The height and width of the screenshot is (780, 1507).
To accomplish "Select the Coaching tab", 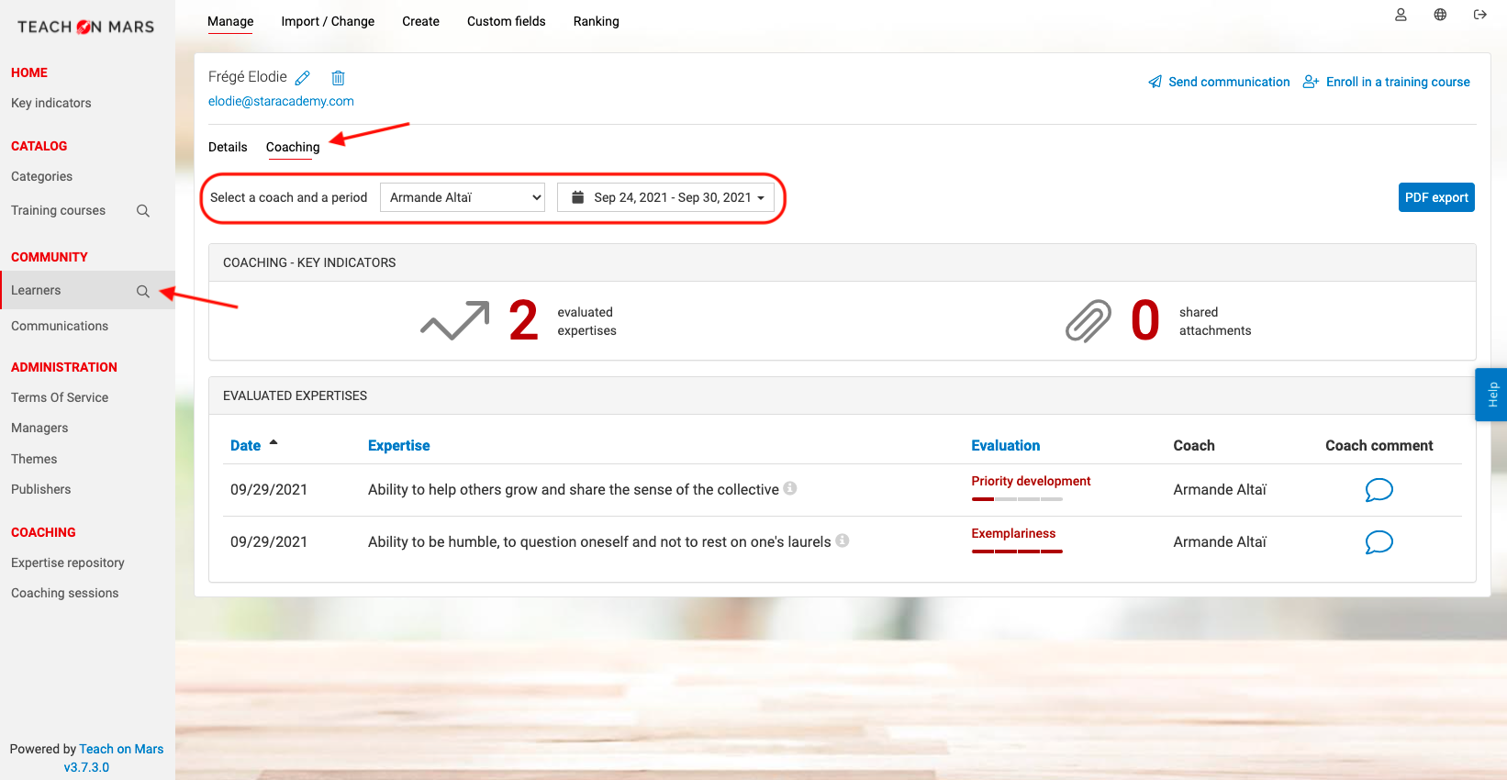I will pyautogui.click(x=293, y=147).
